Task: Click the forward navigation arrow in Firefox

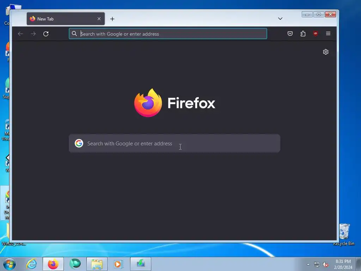Action: pos(33,34)
